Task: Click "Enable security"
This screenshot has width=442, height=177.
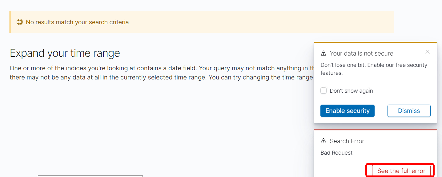Action: 347,111
